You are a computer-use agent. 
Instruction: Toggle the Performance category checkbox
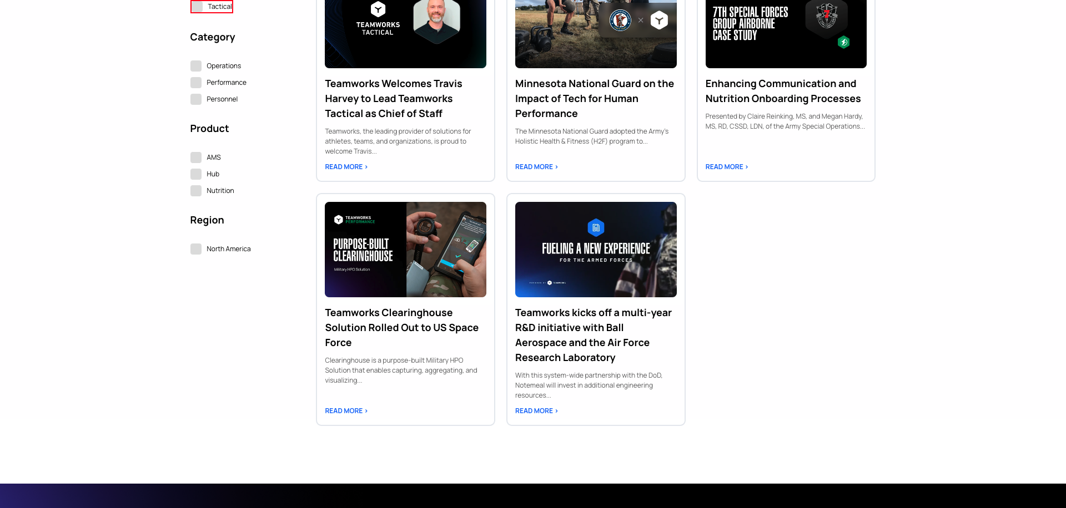(x=196, y=82)
